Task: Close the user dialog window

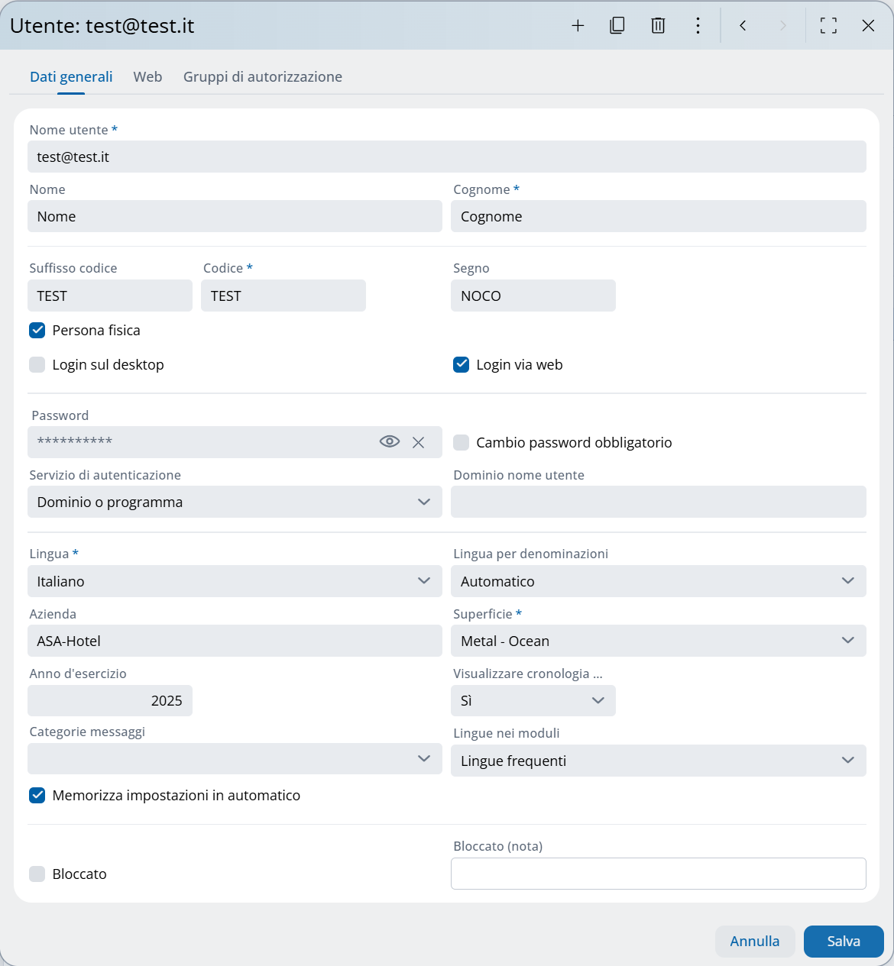Action: [x=868, y=26]
